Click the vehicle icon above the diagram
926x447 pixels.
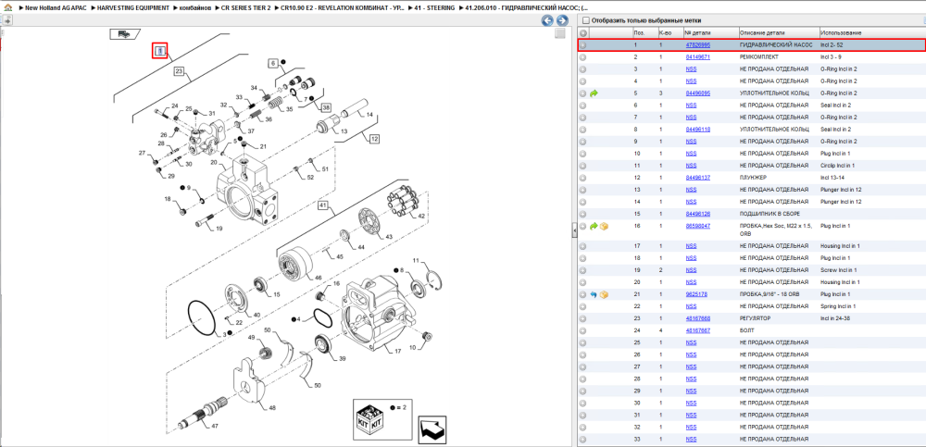tap(125, 34)
